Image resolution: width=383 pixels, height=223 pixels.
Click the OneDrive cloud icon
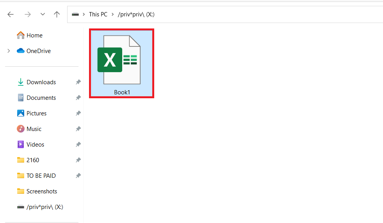[x=21, y=51]
